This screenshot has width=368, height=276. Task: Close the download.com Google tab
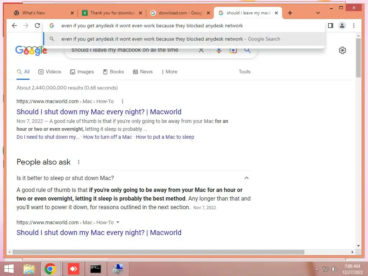208,13
